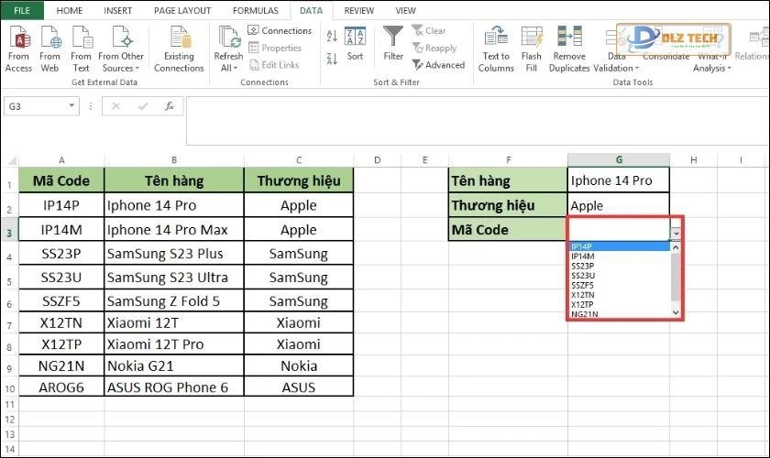
Task: Switch to the FORMULAS ribbon tab
Action: (256, 10)
